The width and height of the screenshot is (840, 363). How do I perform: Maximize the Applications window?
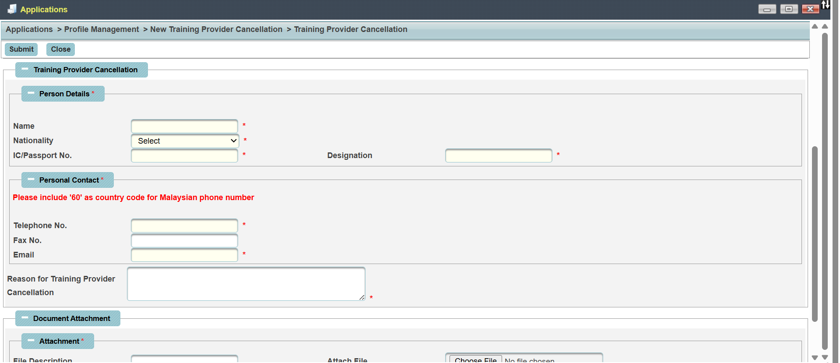789,9
